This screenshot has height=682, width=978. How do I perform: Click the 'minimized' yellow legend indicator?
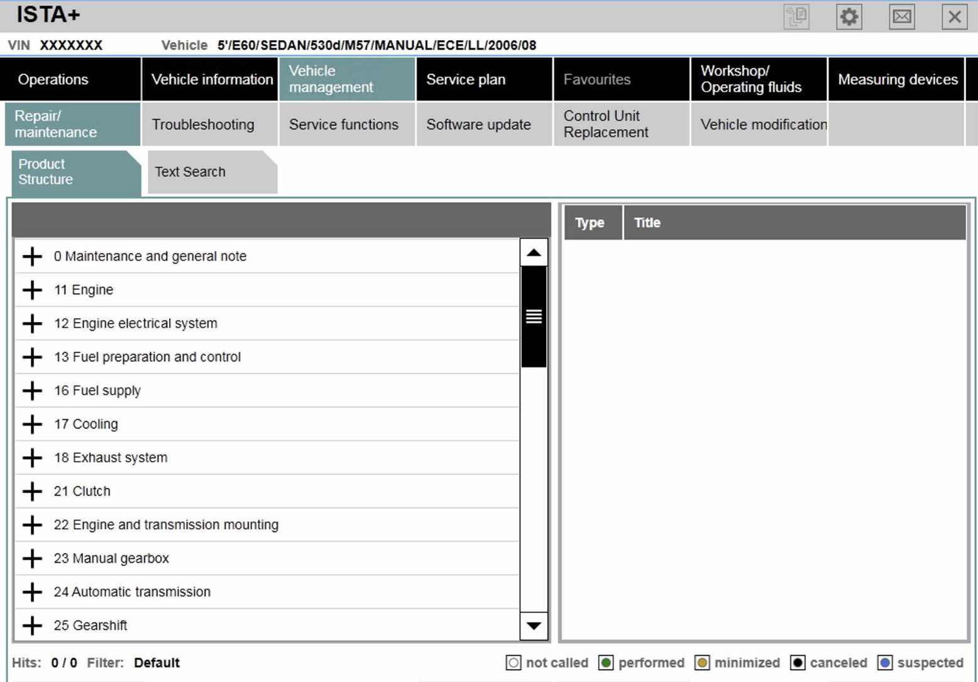pos(702,663)
